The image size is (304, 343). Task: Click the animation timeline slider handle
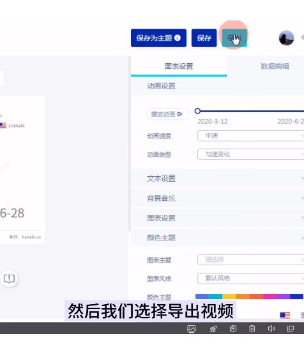197,111
